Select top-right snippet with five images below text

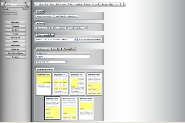point(94,83)
